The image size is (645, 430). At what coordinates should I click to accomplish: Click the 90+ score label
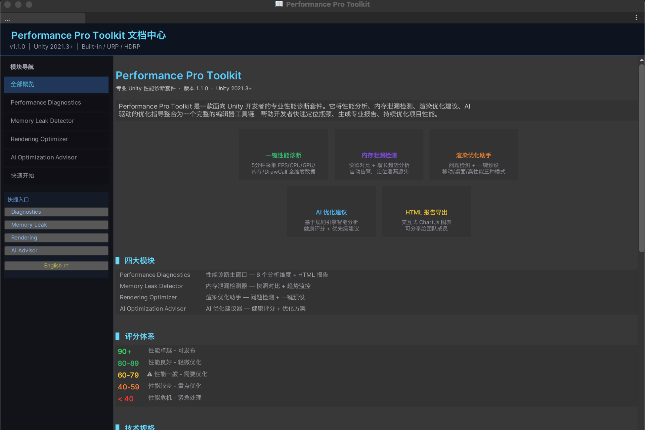(x=124, y=352)
